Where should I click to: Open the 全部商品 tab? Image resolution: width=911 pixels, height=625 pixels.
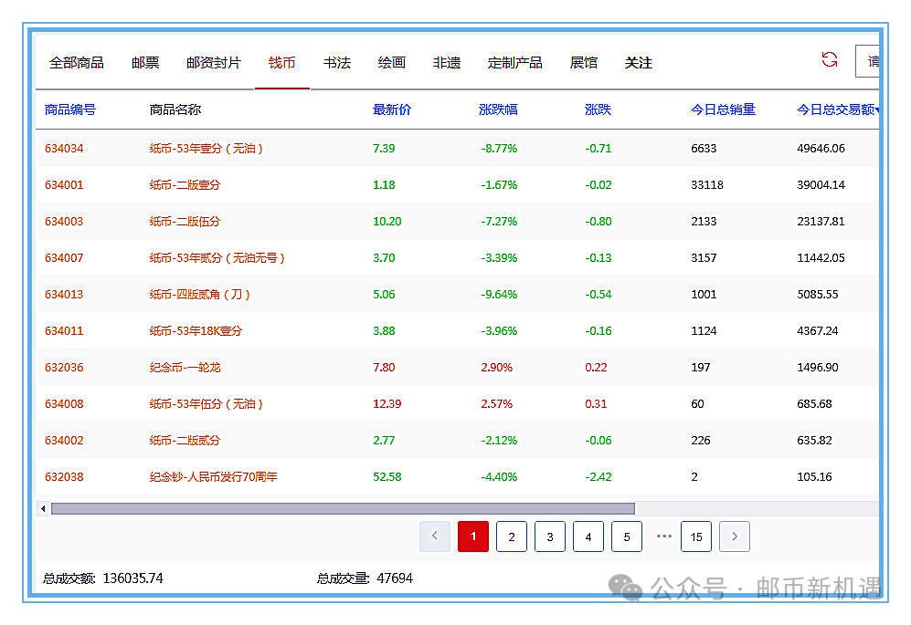point(77,63)
